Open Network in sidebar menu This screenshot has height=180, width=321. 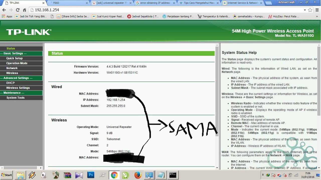pyautogui.click(x=12, y=68)
